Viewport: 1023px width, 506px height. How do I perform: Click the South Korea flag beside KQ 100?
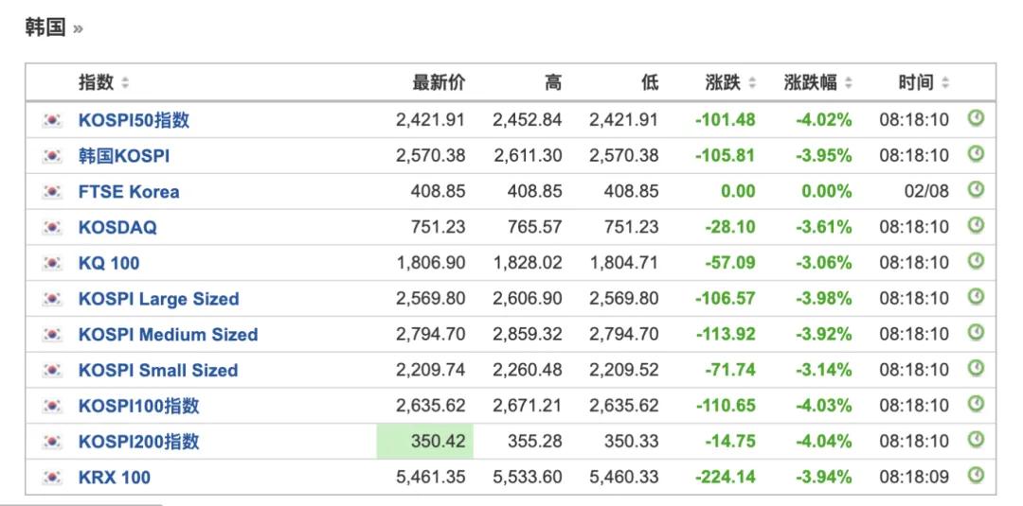[x=52, y=263]
